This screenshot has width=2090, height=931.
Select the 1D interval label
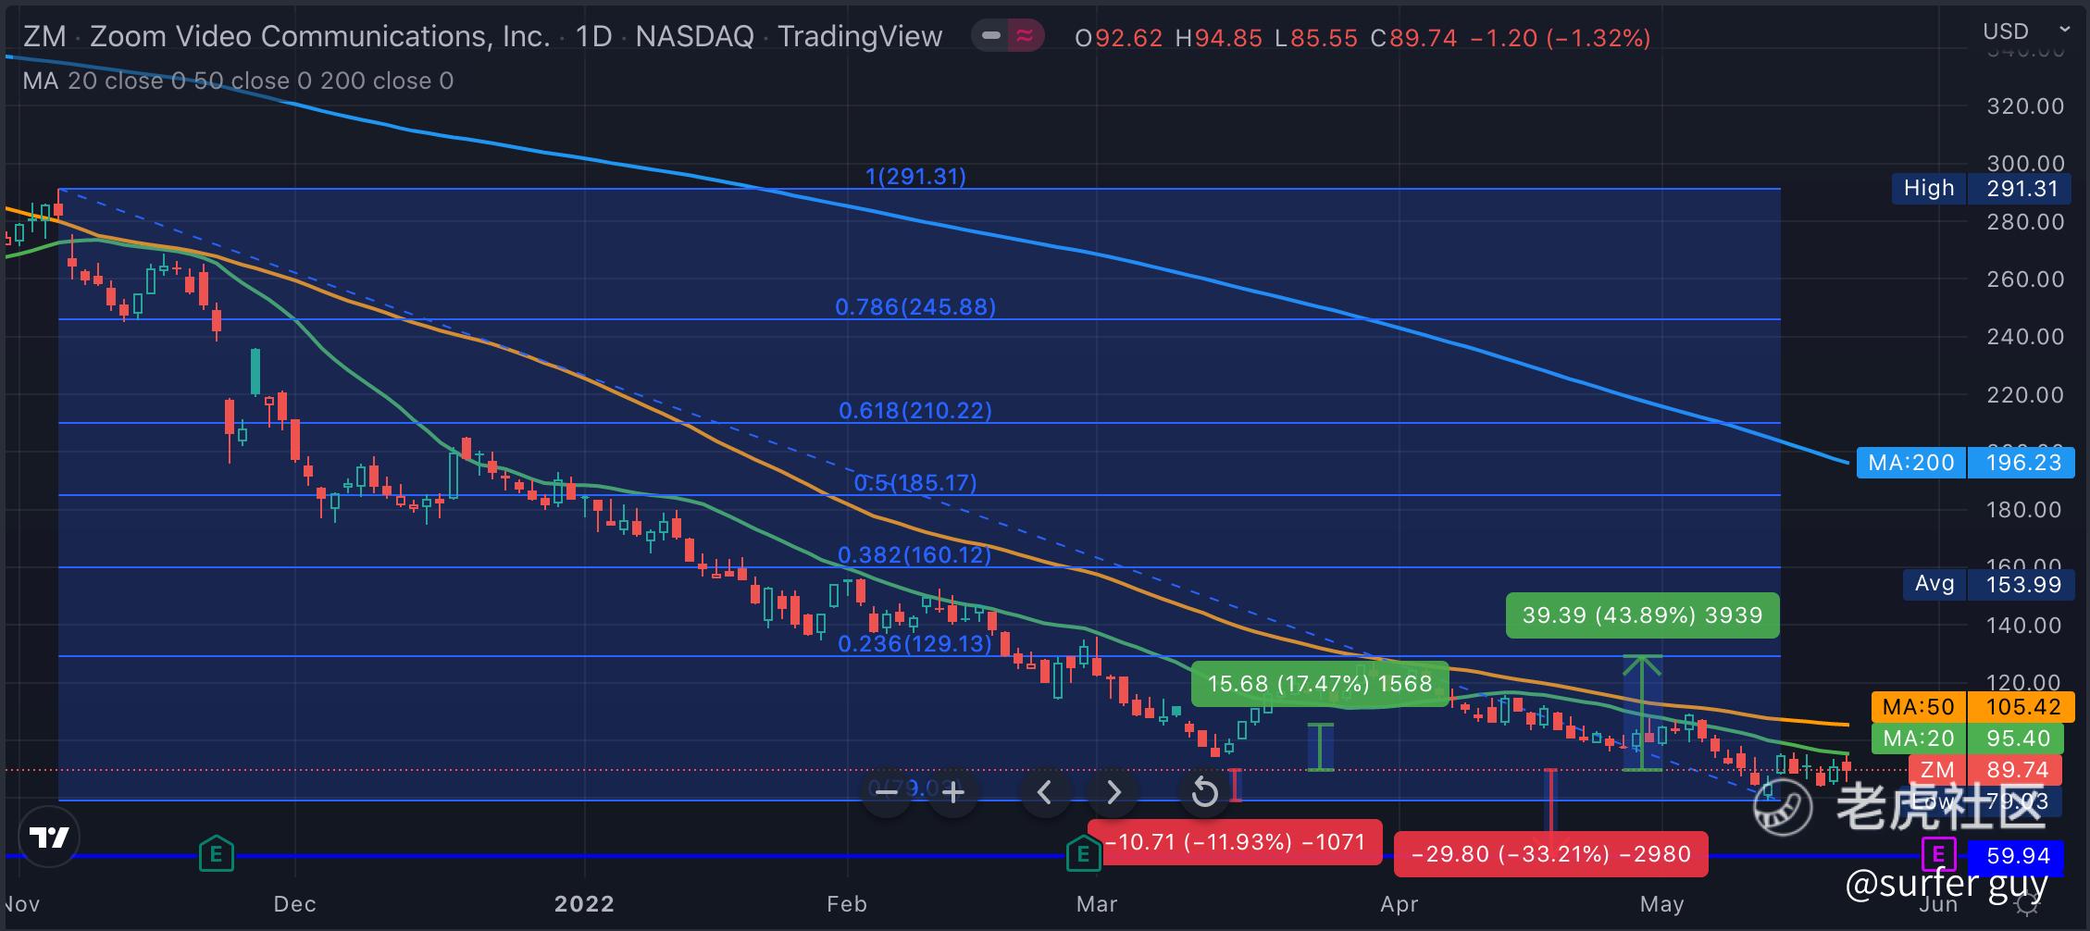[x=593, y=36]
